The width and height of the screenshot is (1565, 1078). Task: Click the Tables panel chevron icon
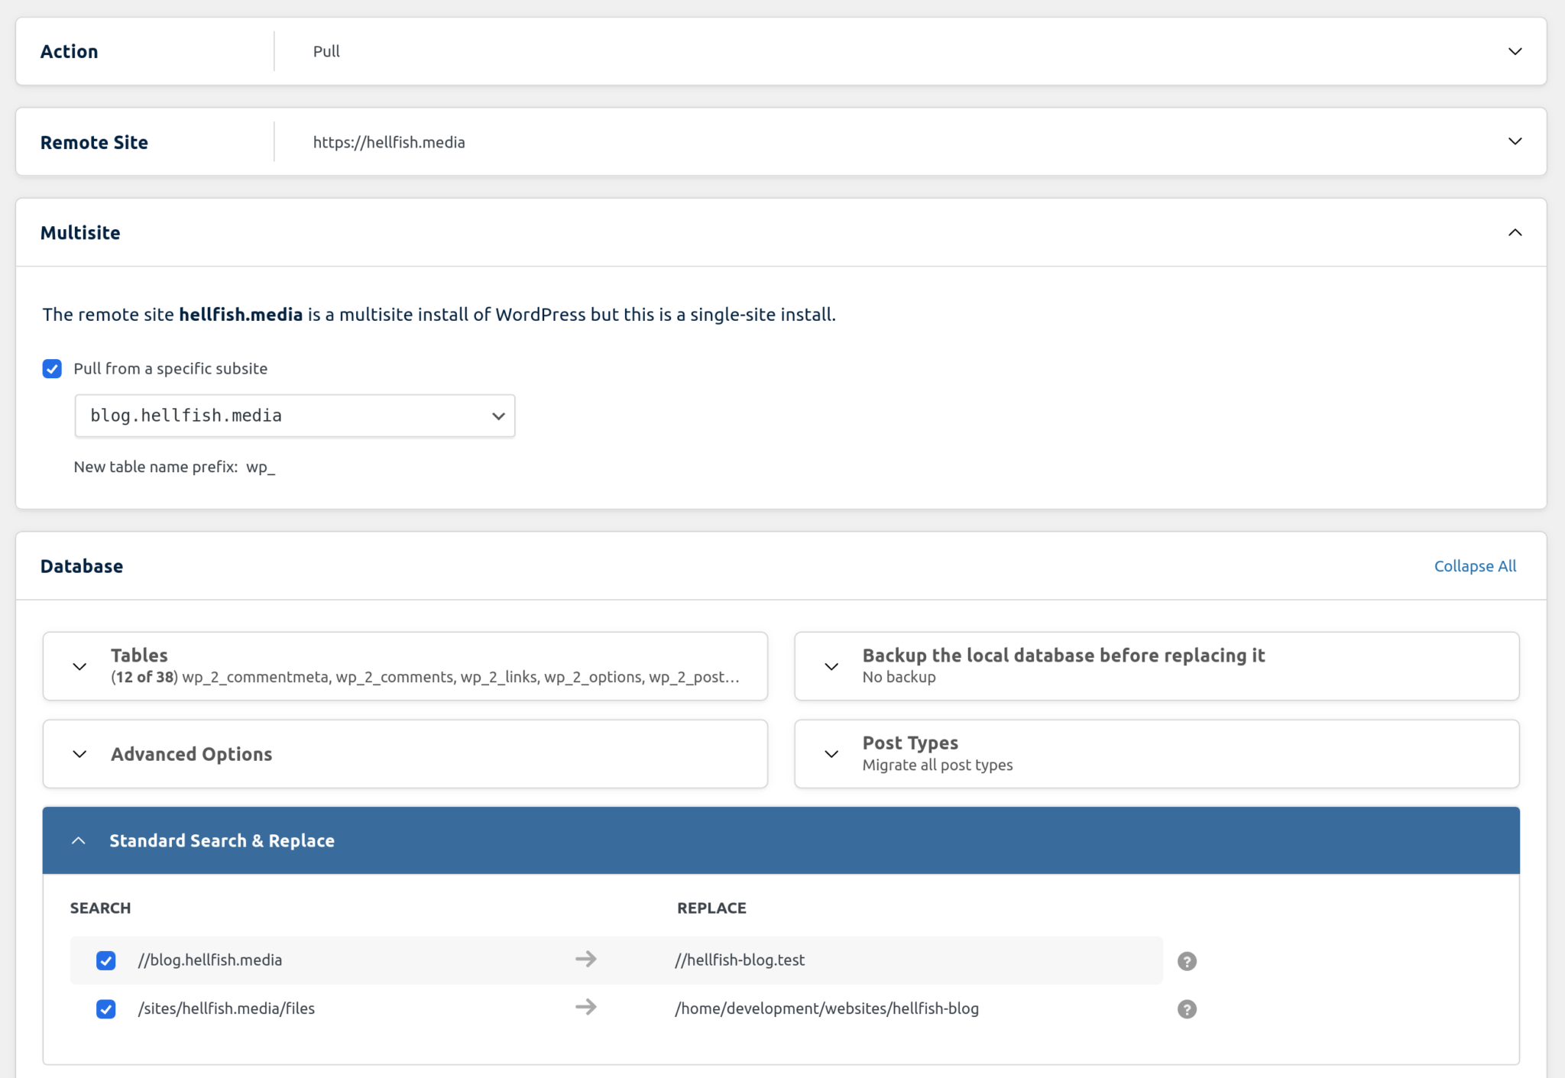point(79,665)
